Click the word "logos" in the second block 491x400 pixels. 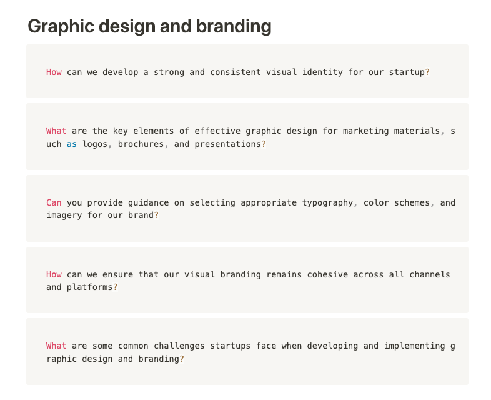[94, 144]
